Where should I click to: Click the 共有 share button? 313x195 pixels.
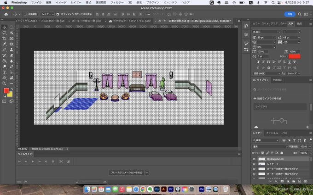pos(290,14)
